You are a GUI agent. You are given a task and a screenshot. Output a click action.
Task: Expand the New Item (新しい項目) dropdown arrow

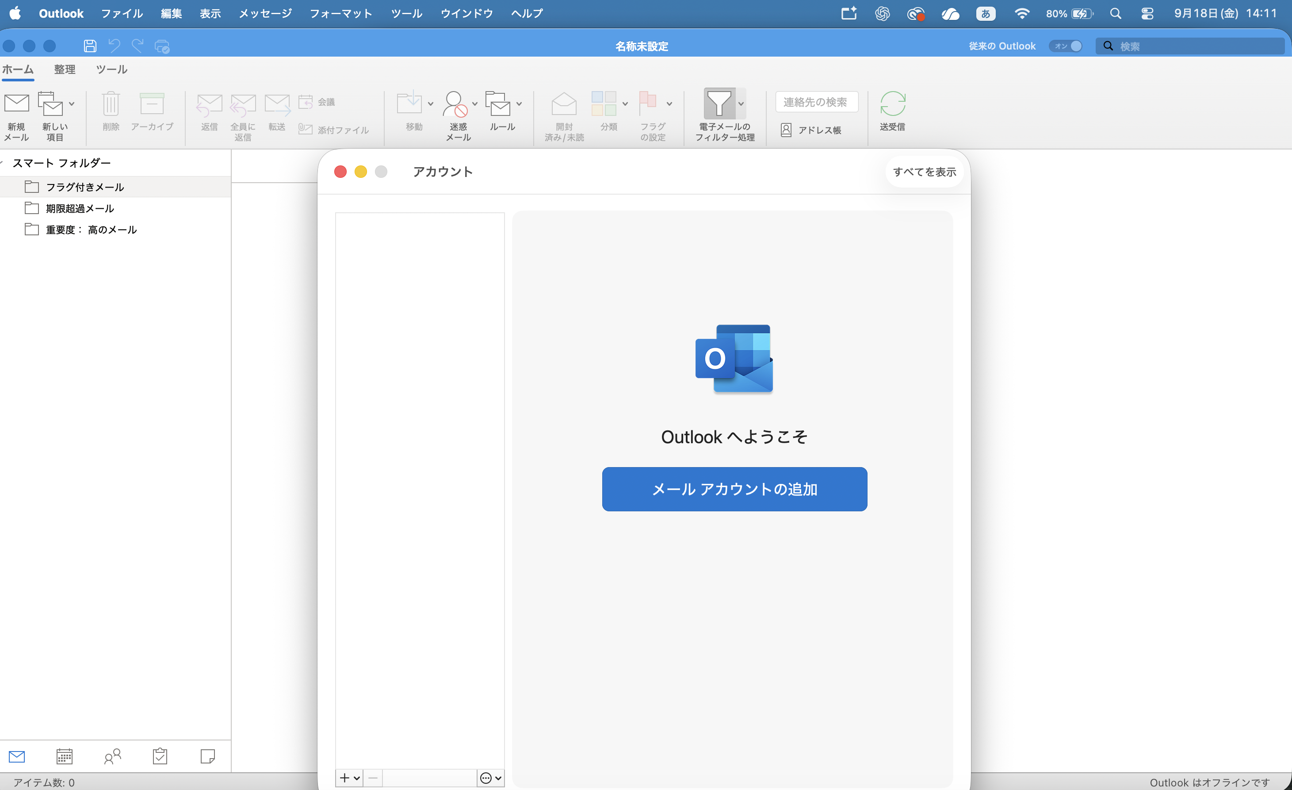tap(72, 104)
